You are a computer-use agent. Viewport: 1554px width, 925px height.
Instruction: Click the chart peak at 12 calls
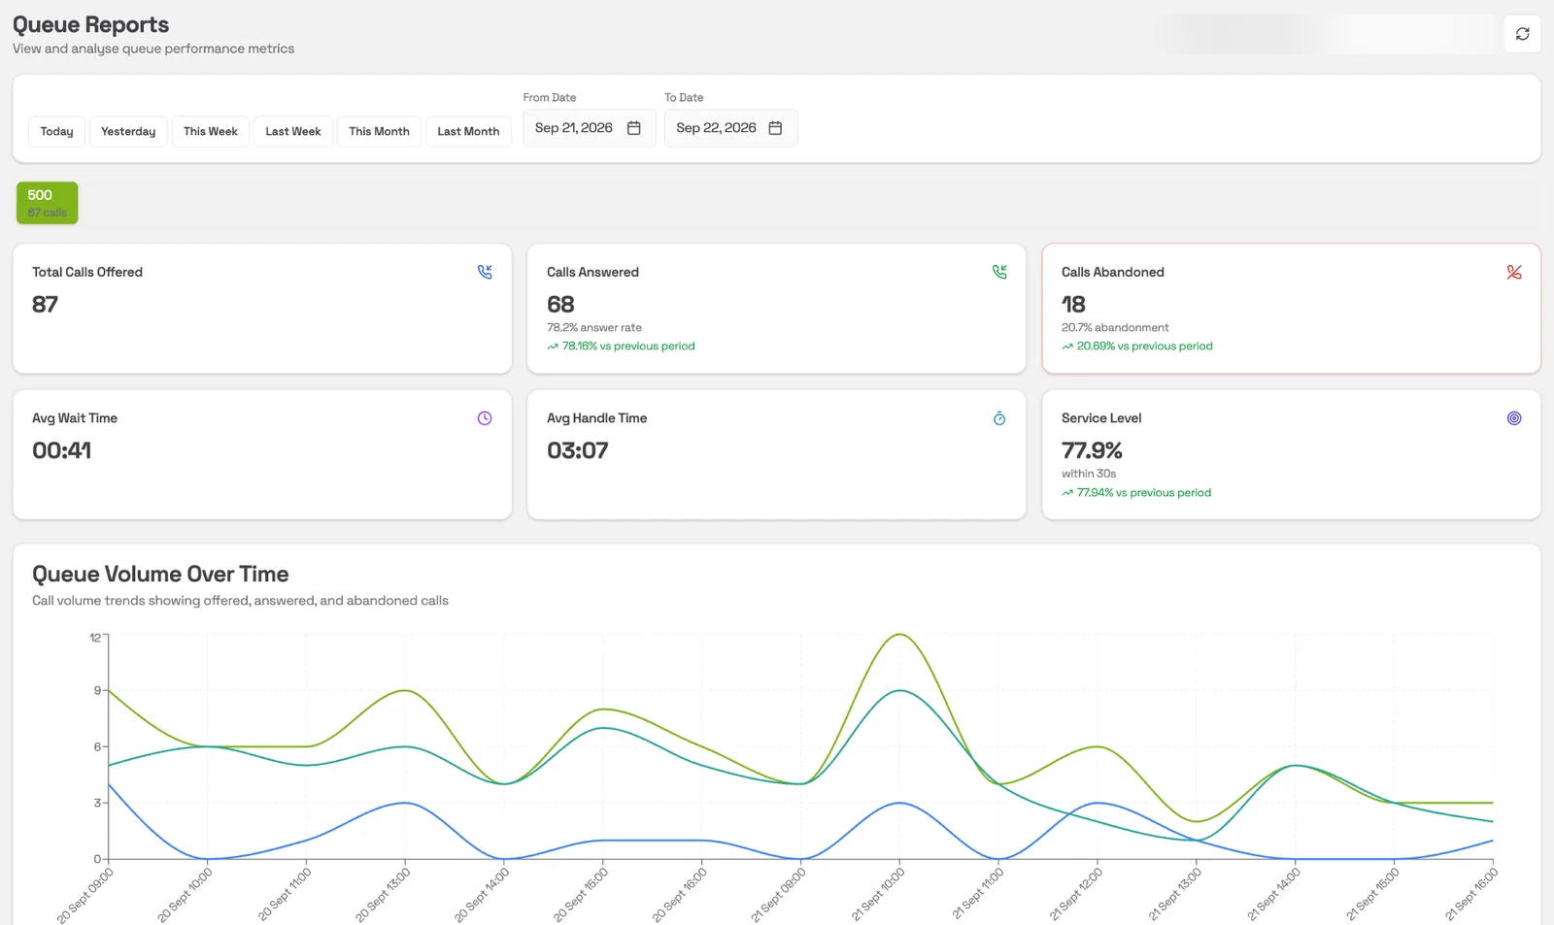[x=900, y=635]
